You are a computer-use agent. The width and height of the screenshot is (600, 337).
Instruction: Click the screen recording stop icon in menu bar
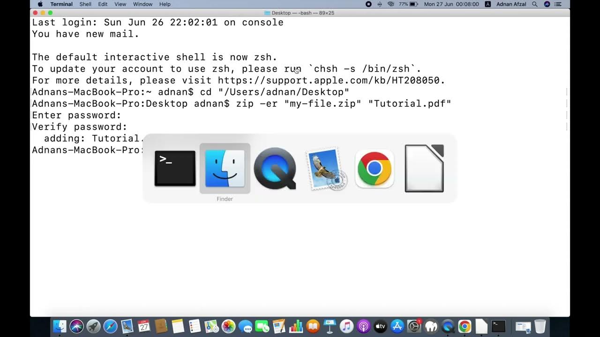click(368, 4)
